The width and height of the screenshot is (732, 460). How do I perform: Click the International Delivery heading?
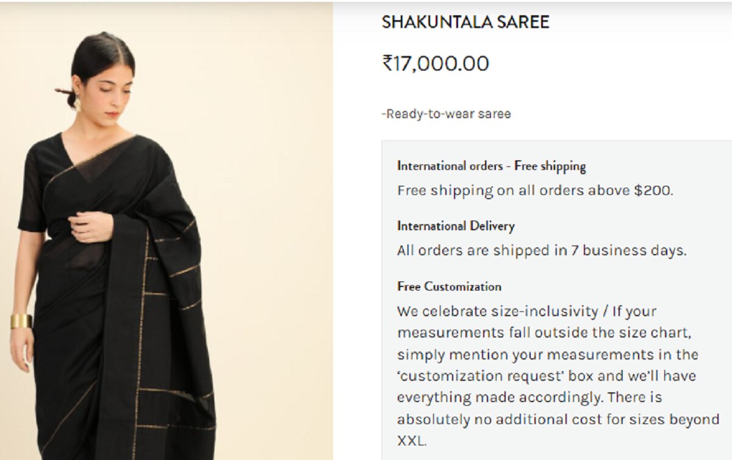456,226
